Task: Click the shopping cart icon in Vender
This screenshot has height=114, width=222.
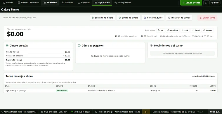Action: pyautogui.click(x=4, y=3)
